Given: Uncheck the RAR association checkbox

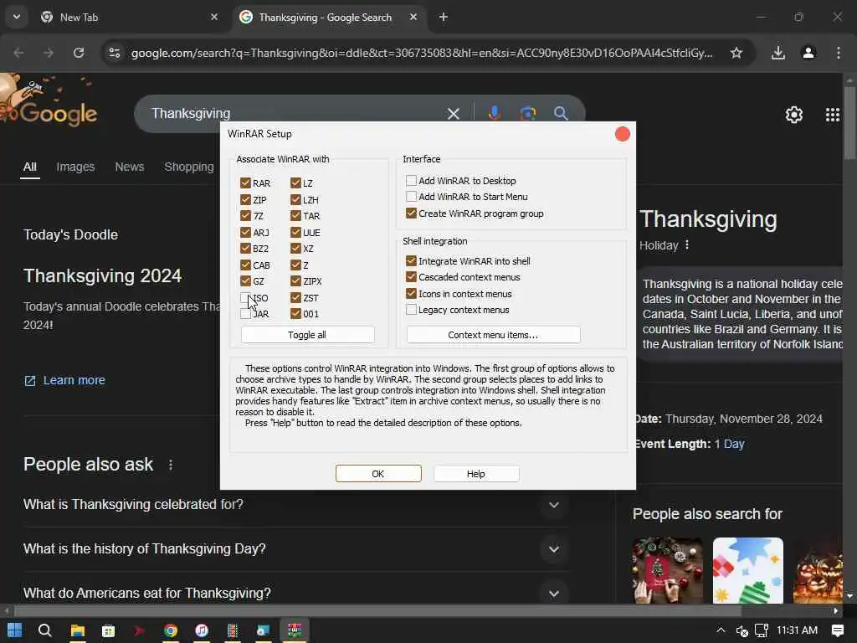Looking at the screenshot, I should (x=245, y=183).
